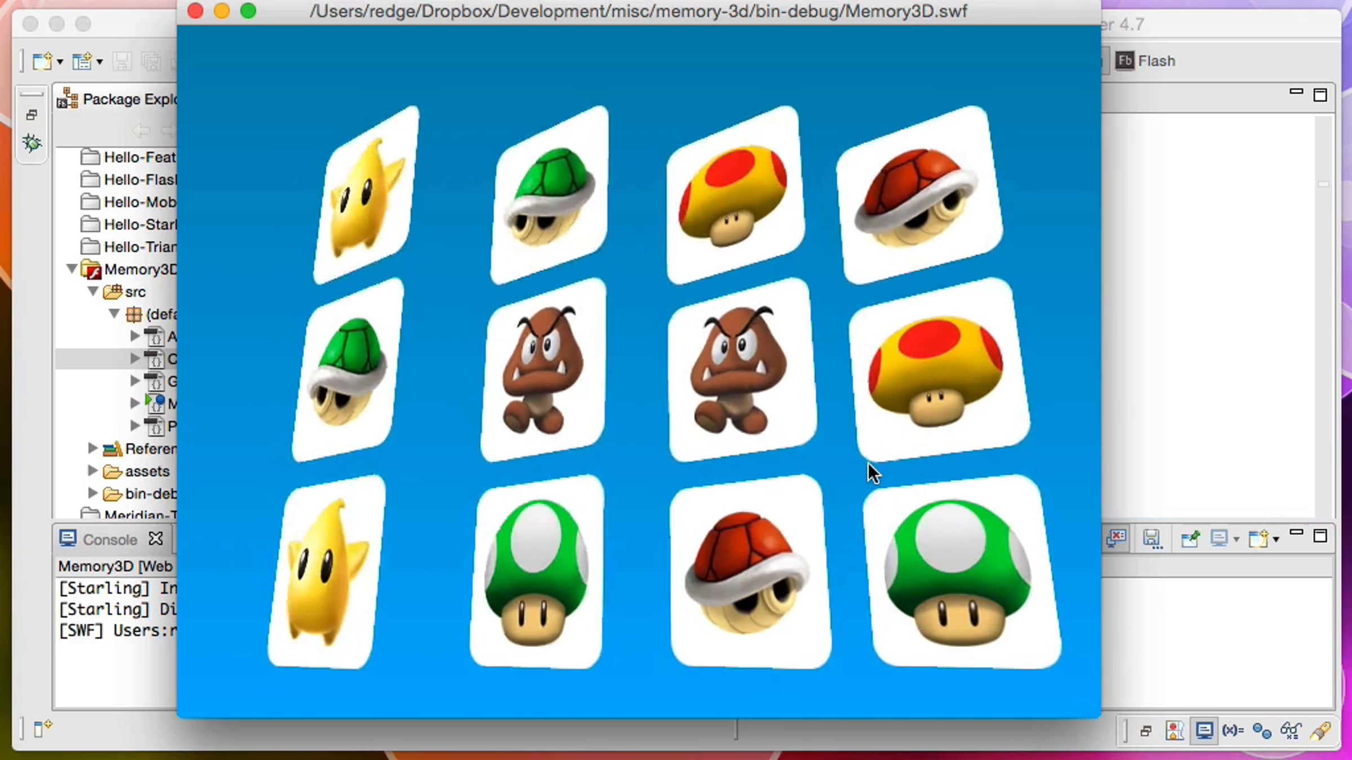The width and height of the screenshot is (1352, 760).
Task: Click the remove terminated launches icon
Action: 1117,539
